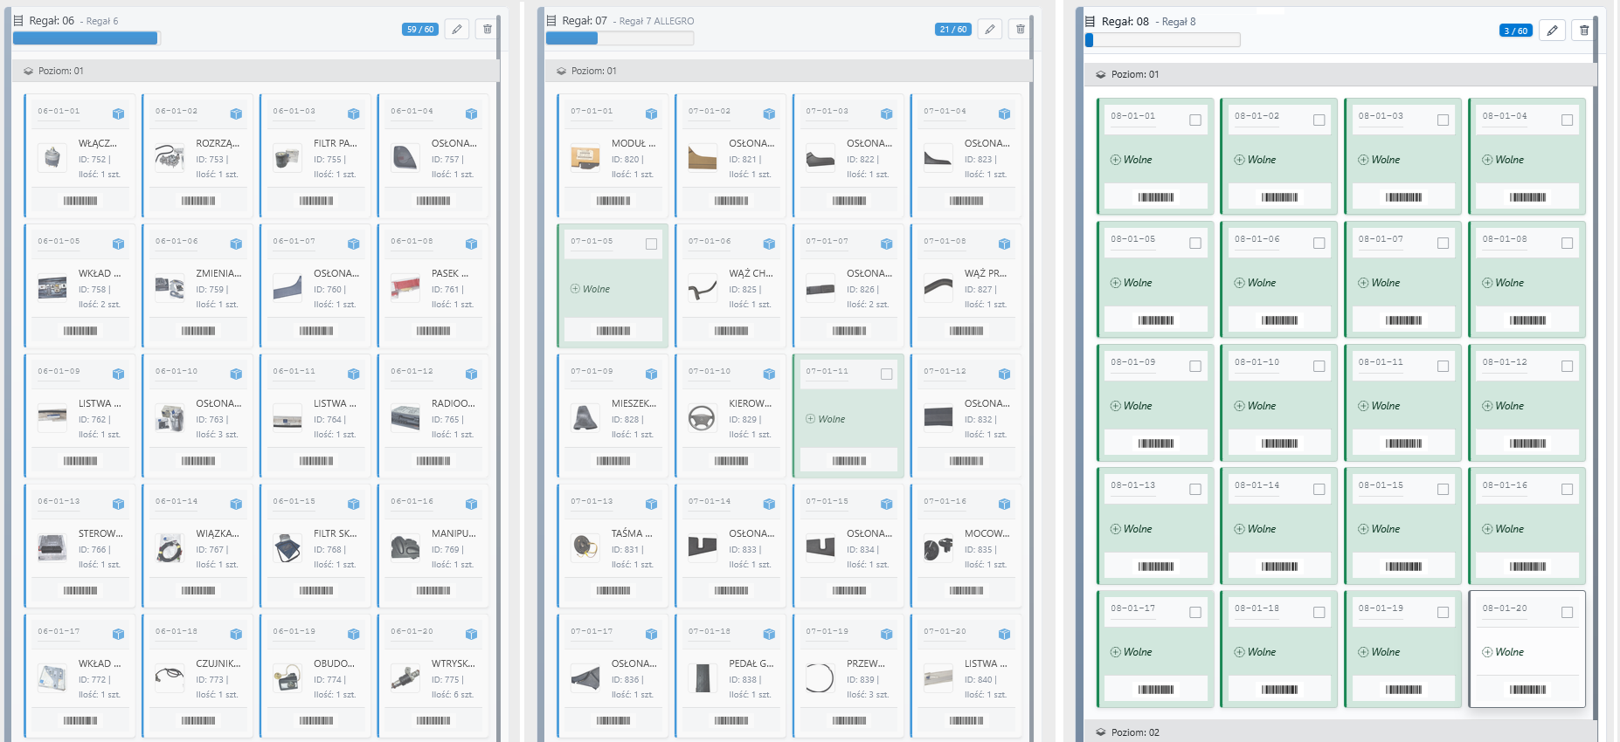This screenshot has height=742, width=1620.
Task: Click the plus icon on free slot 07-01-05
Action: [x=575, y=289]
